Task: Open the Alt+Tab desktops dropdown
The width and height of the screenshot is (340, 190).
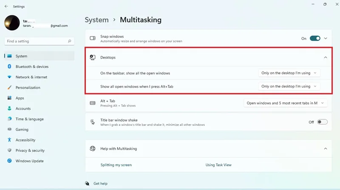Action: click(289, 86)
